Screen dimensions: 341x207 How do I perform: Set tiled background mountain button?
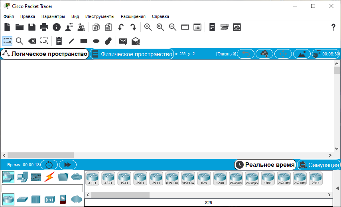coord(302,54)
